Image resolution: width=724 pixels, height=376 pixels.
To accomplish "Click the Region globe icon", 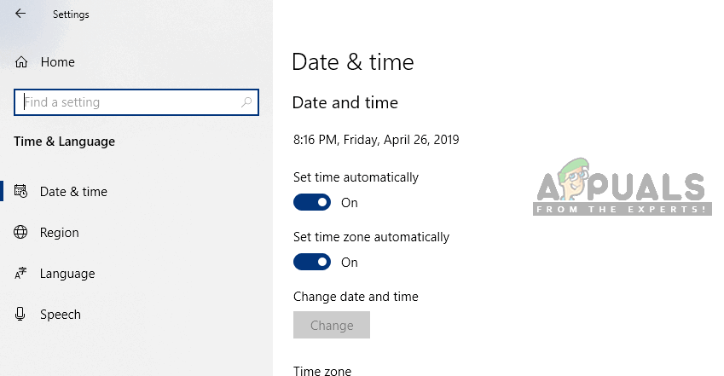I will point(21,233).
